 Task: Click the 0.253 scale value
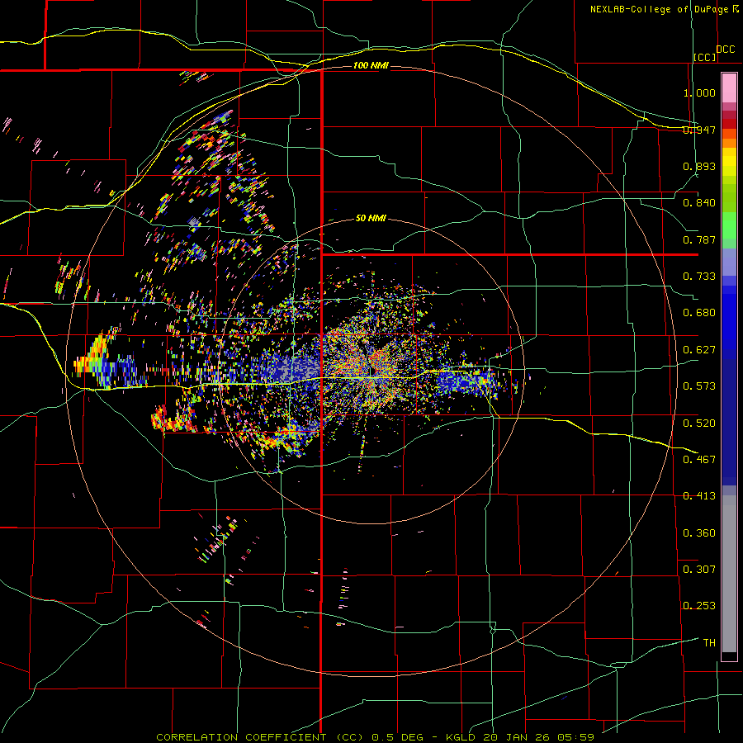[699, 606]
